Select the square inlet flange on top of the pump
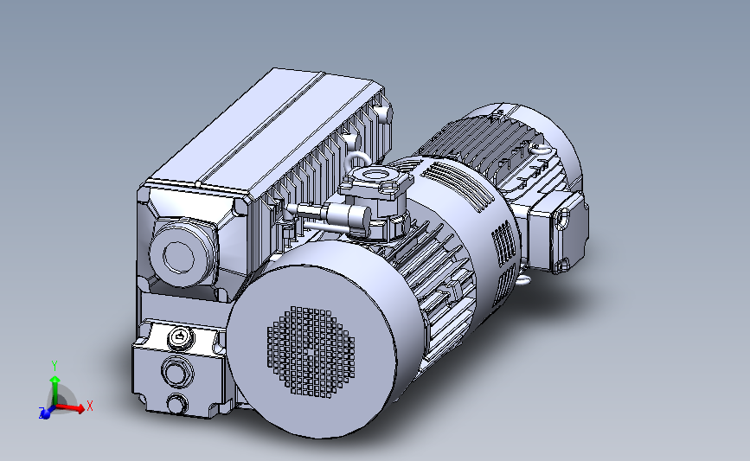The image size is (750, 461). pyautogui.click(x=378, y=181)
